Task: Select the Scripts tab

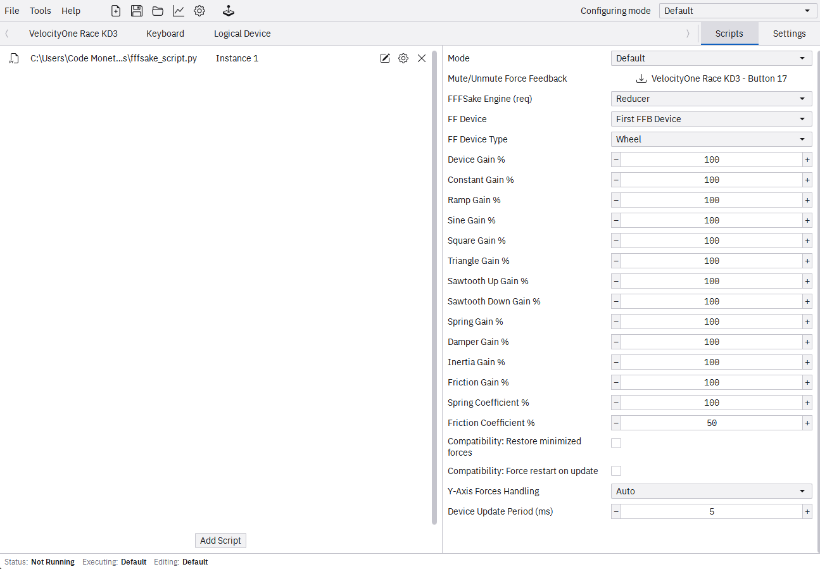Action: pyautogui.click(x=729, y=34)
